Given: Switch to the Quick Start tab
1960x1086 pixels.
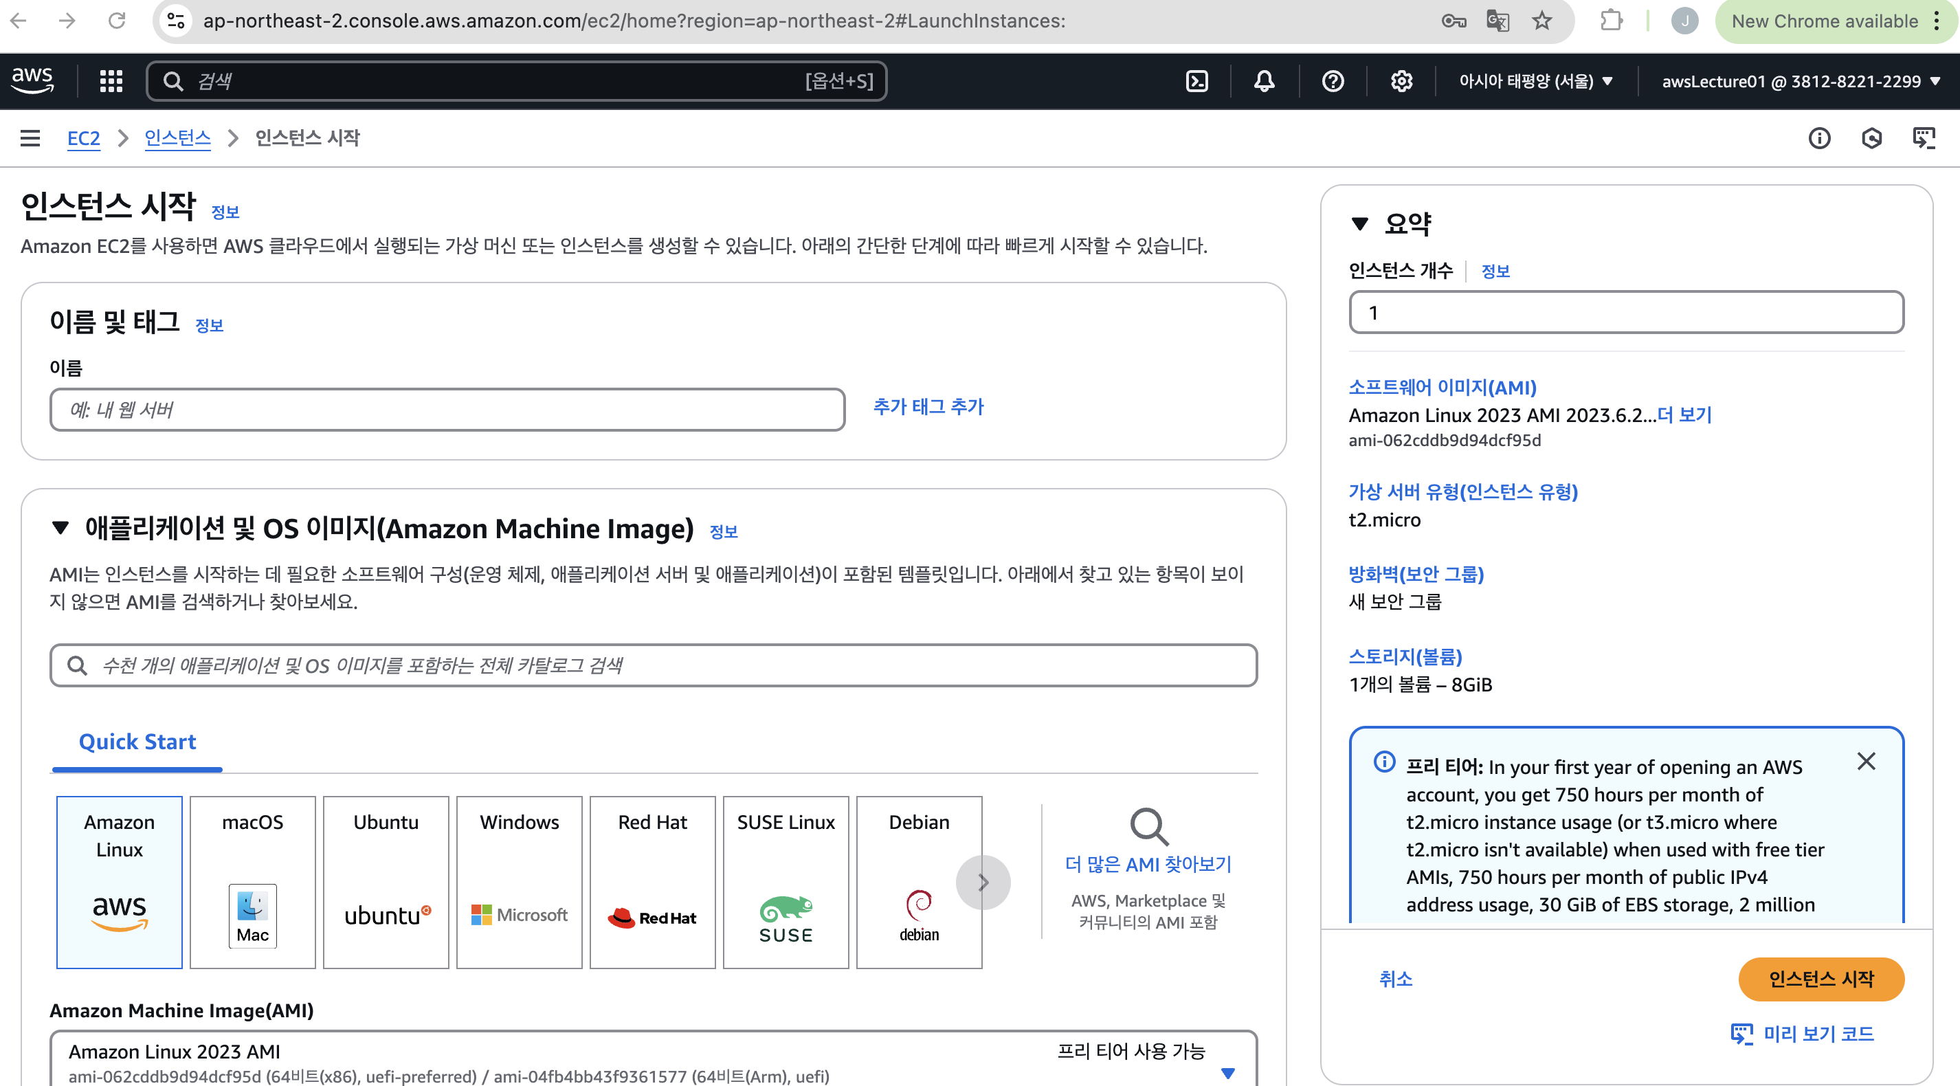Looking at the screenshot, I should coord(137,742).
